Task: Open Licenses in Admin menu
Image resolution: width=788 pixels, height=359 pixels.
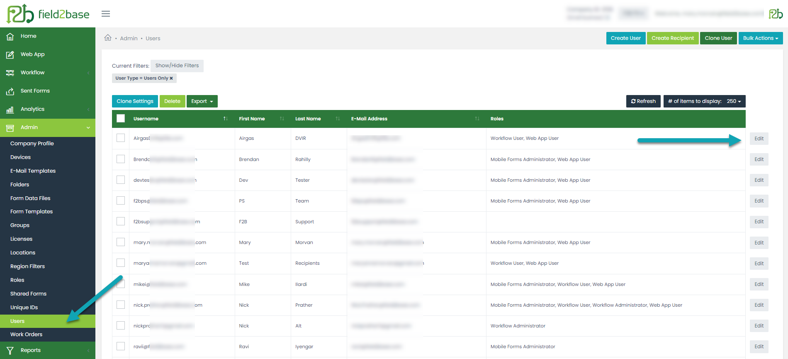Action: (21, 239)
